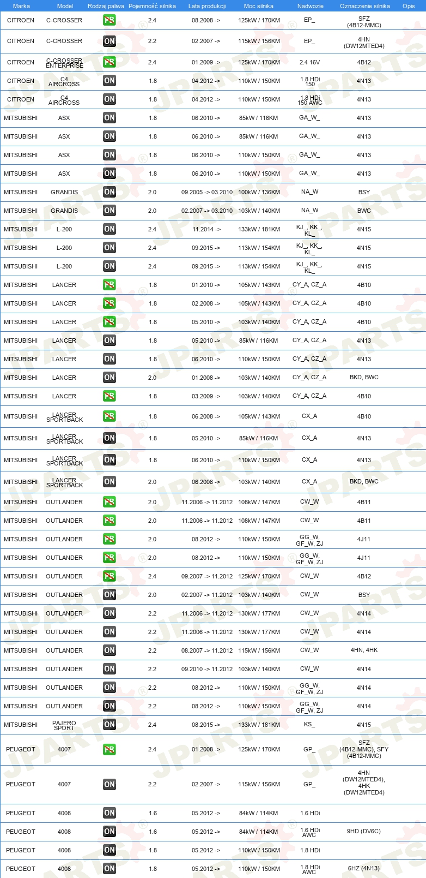This screenshot has width=426, height=878.
Task: Select the 02.2007 -> 03.2010 date cell
Action: tap(207, 211)
